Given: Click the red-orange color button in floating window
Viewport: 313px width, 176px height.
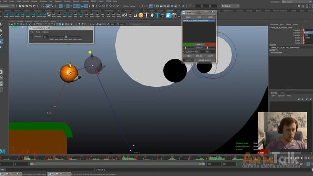Looking at the screenshot, I should tap(210, 44).
